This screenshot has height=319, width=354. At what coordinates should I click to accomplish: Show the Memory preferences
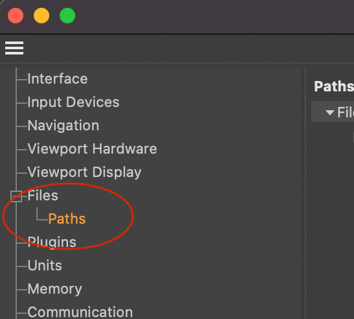54,289
